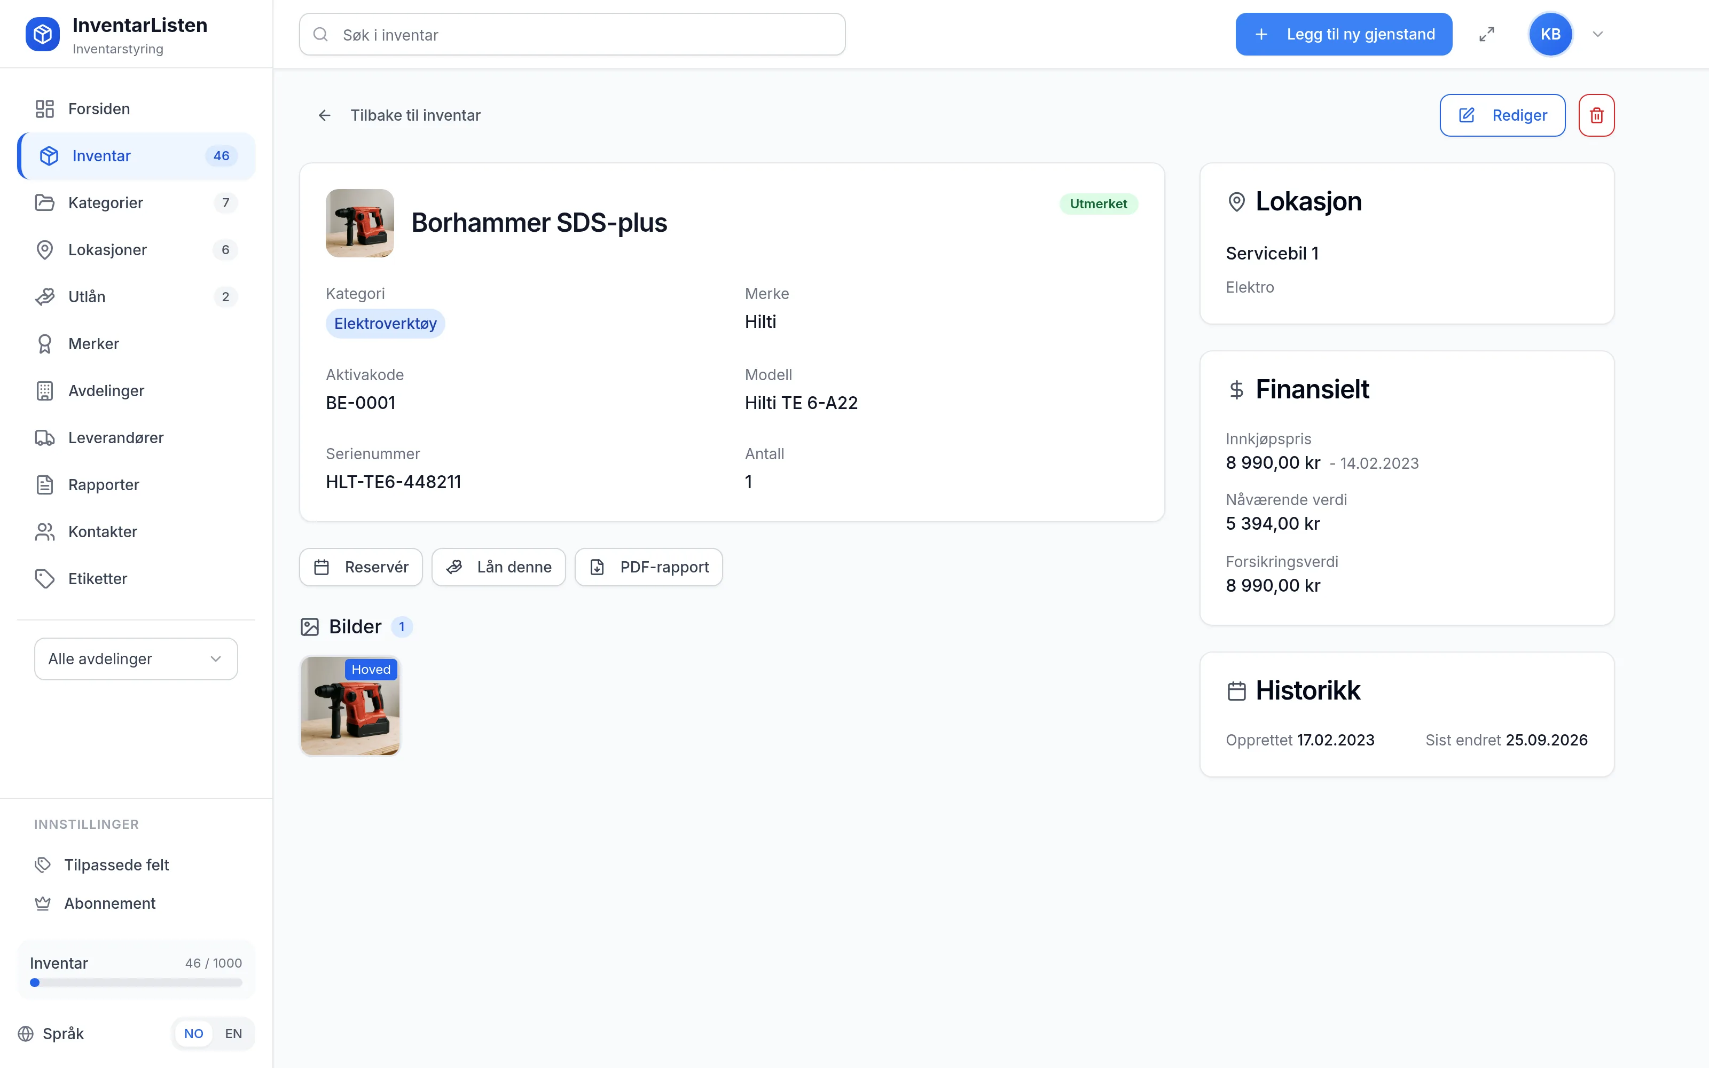Image resolution: width=1709 pixels, height=1068 pixels.
Task: Click the Utlån hand icon in sidebar
Action: click(44, 297)
